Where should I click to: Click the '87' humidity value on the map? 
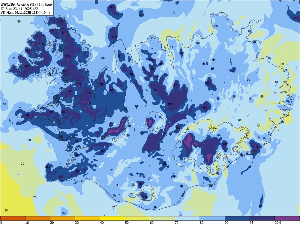pos(4,104)
